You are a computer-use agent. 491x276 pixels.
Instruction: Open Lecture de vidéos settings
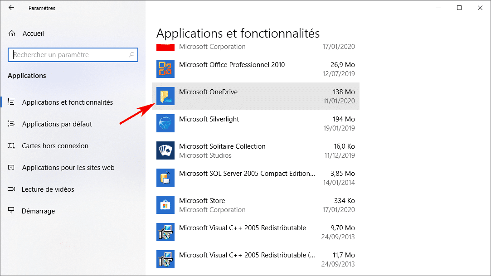coord(48,189)
